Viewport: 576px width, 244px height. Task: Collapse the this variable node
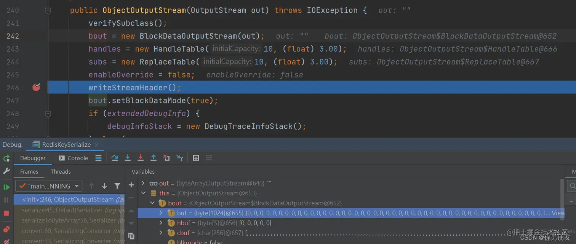[143, 193]
